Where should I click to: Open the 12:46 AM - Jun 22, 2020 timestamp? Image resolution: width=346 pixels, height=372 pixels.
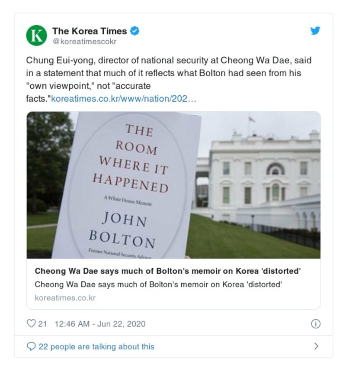coord(100,323)
